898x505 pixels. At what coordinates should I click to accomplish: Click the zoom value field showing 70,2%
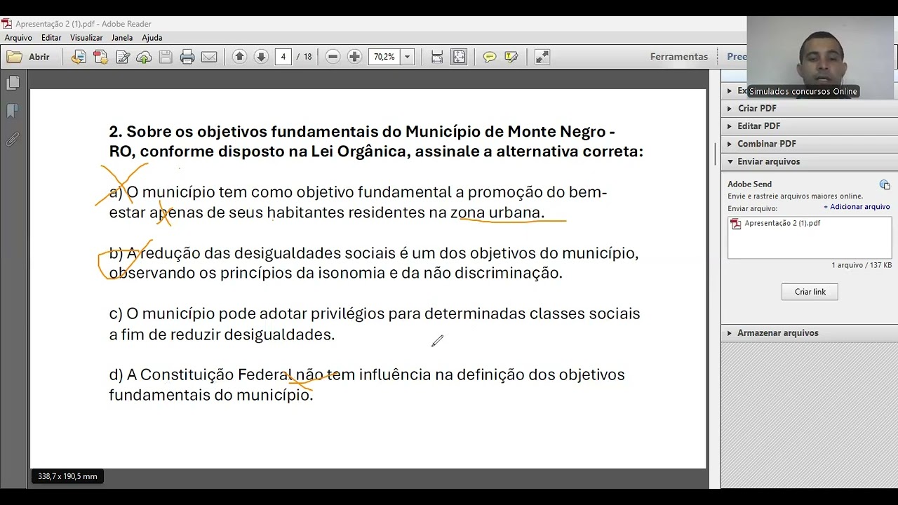tap(384, 57)
